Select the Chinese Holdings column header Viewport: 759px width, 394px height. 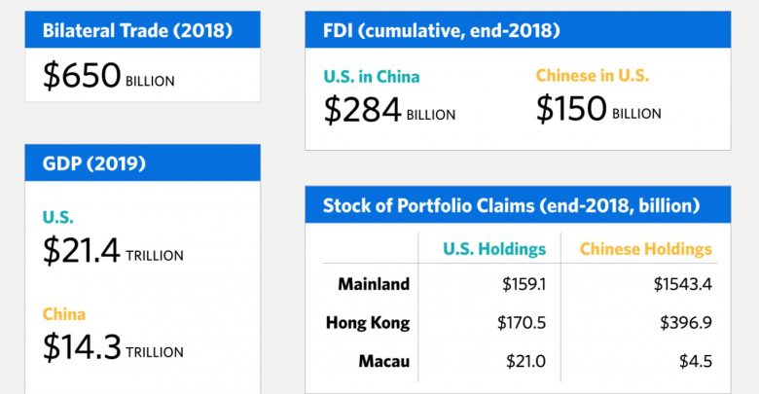pos(645,249)
